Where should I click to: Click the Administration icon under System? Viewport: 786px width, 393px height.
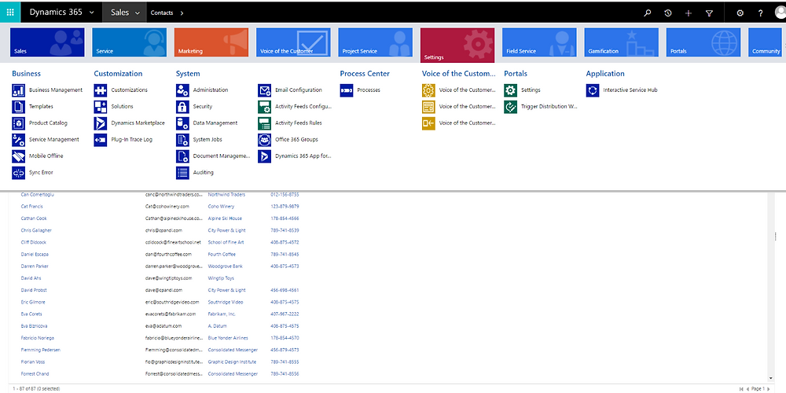182,90
